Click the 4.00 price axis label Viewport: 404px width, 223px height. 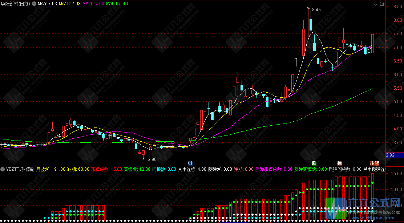point(397,129)
